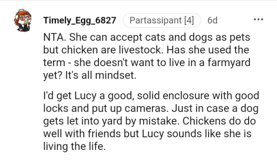Open the three-dot comment options menu
This screenshot has height=163, width=277.
[258, 19]
